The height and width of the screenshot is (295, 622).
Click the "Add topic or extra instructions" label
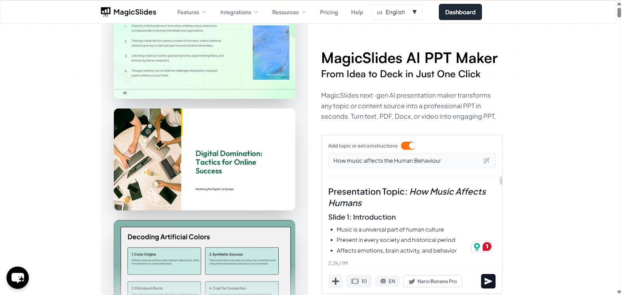[363, 146]
